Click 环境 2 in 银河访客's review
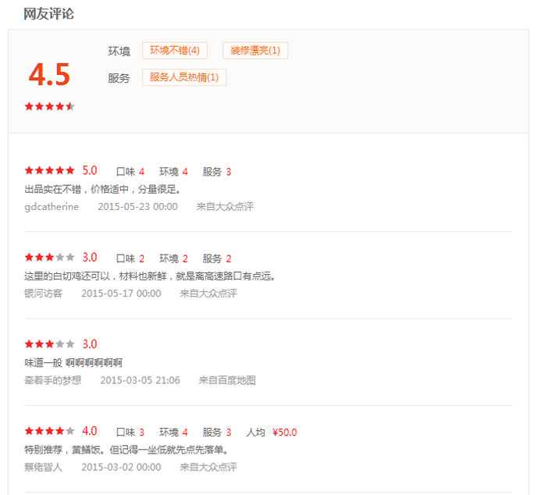Image resolution: width=537 pixels, height=495 pixels. click(173, 258)
